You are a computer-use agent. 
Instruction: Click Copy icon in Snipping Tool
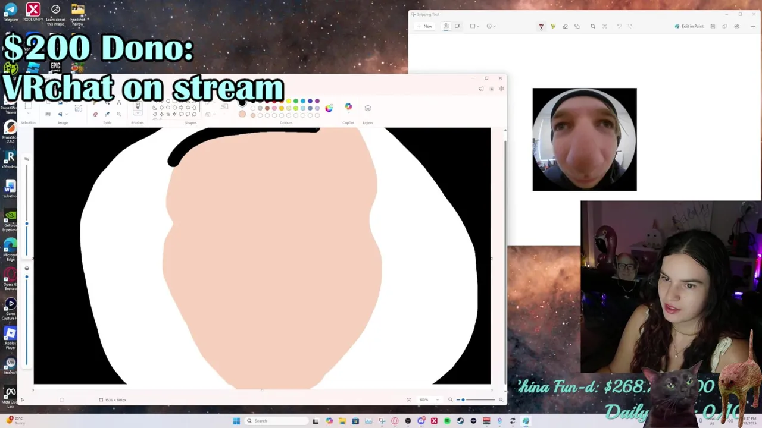click(724, 26)
